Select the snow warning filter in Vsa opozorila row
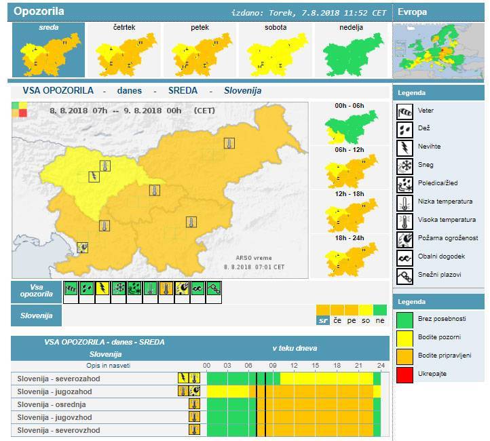Image resolution: width=490 pixels, height=441 pixels. (118, 288)
